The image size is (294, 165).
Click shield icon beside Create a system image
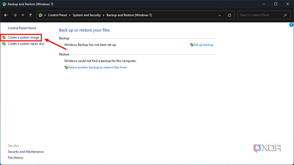pyautogui.click(x=4, y=38)
